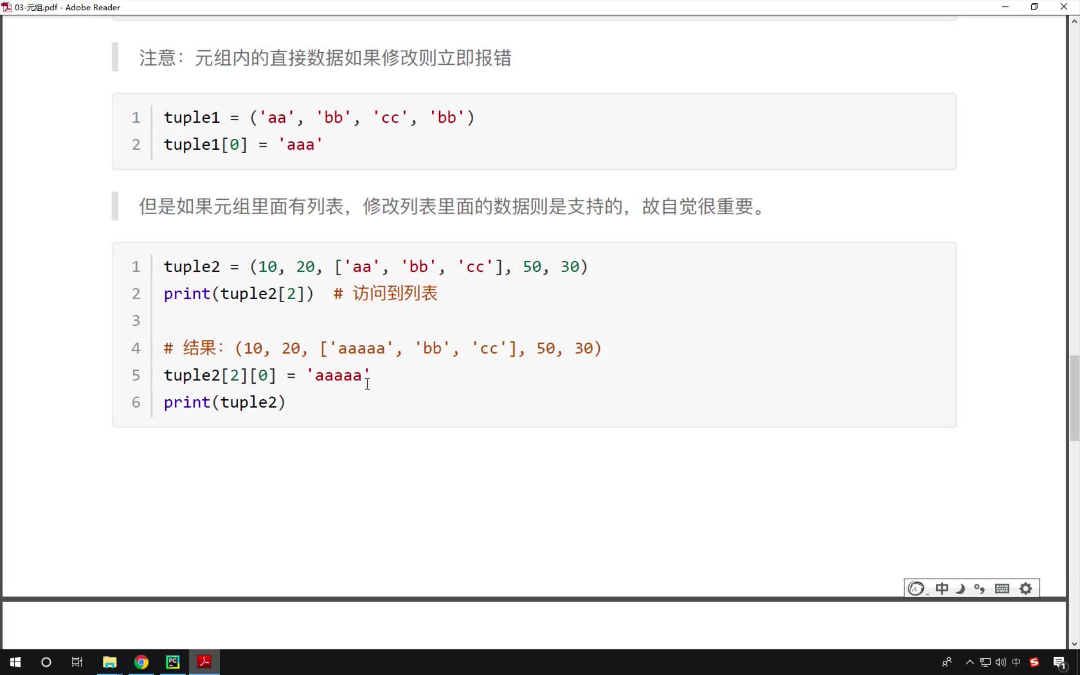
Task: Click the Adobe Reader taskbar icon
Action: click(204, 662)
